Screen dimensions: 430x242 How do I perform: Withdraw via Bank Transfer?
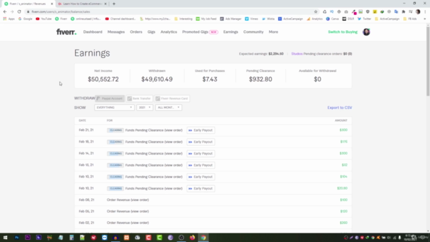click(139, 99)
